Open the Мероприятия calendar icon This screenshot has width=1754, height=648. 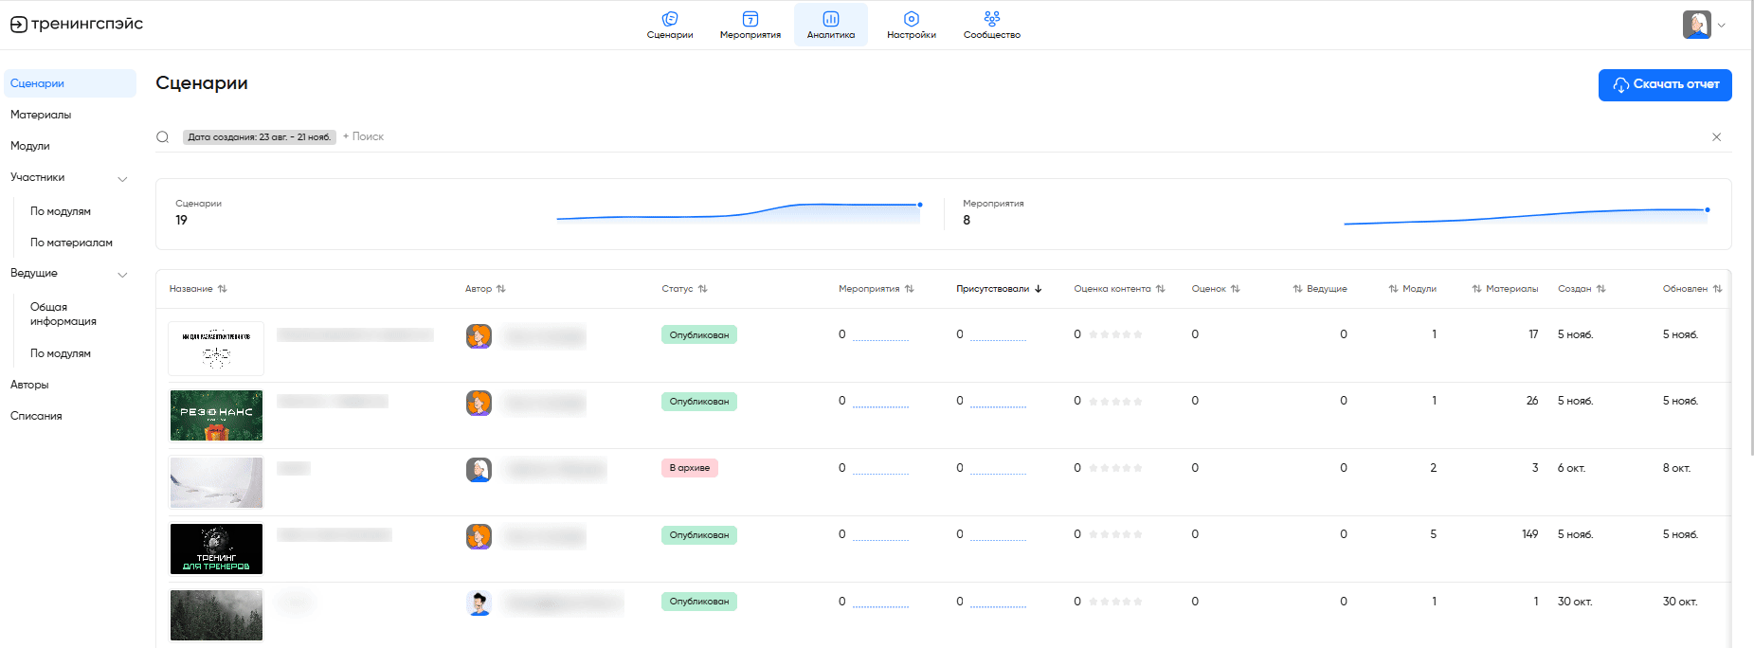750,19
